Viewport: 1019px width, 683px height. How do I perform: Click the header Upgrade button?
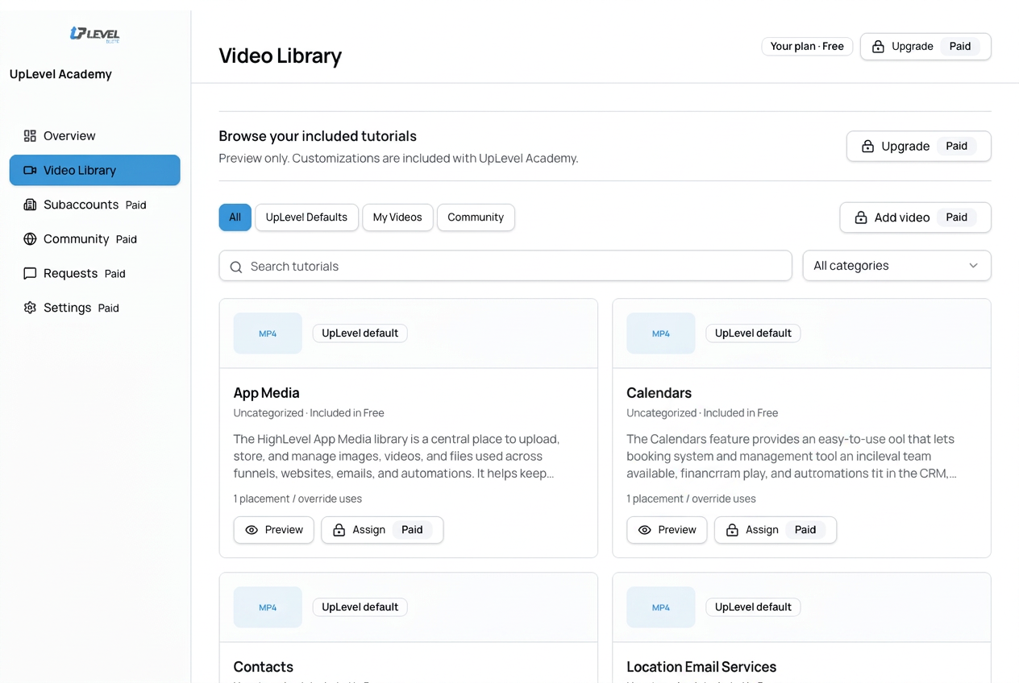pyautogui.click(x=925, y=47)
